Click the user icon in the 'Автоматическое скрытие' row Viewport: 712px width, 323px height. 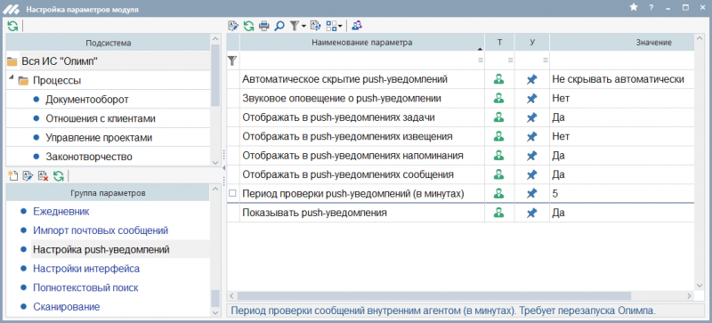(499, 79)
